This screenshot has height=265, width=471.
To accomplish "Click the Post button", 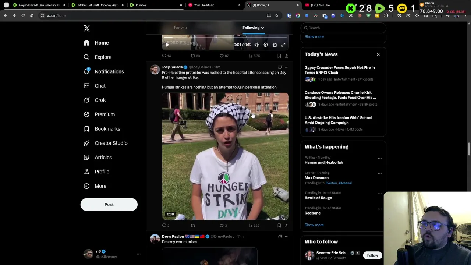I will (109, 205).
